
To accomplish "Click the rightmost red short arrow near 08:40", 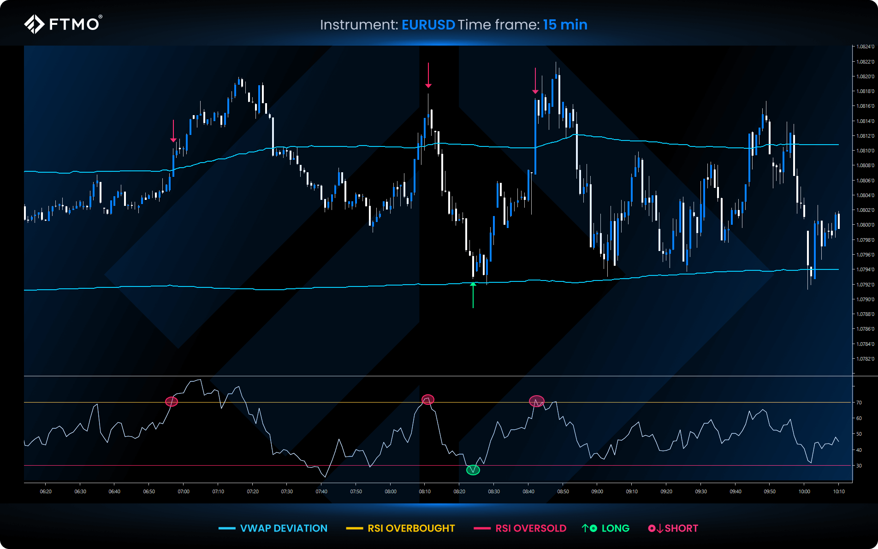I will (x=535, y=81).
